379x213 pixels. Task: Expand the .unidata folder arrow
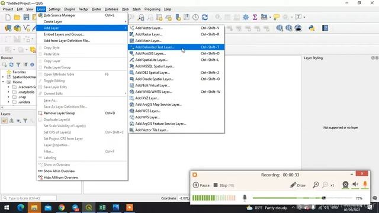click(8, 102)
